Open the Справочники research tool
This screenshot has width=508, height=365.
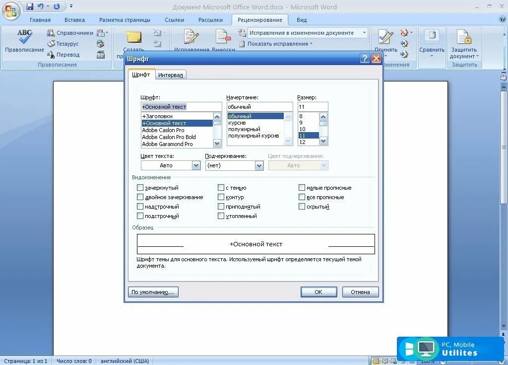pos(70,33)
